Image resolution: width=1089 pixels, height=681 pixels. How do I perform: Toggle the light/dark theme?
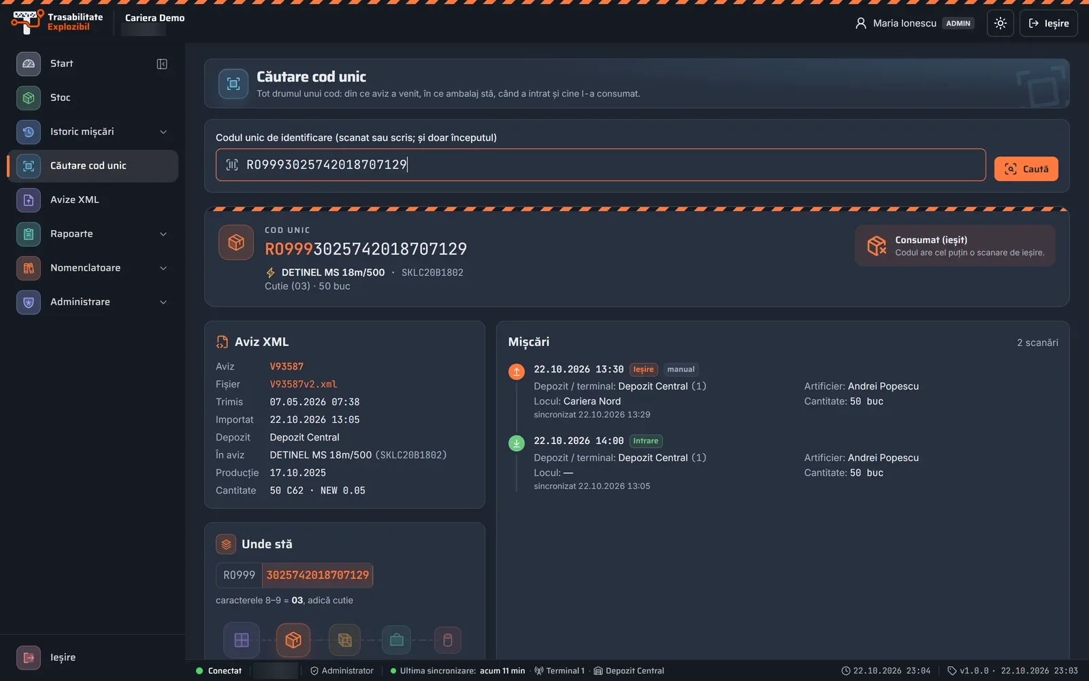1001,23
